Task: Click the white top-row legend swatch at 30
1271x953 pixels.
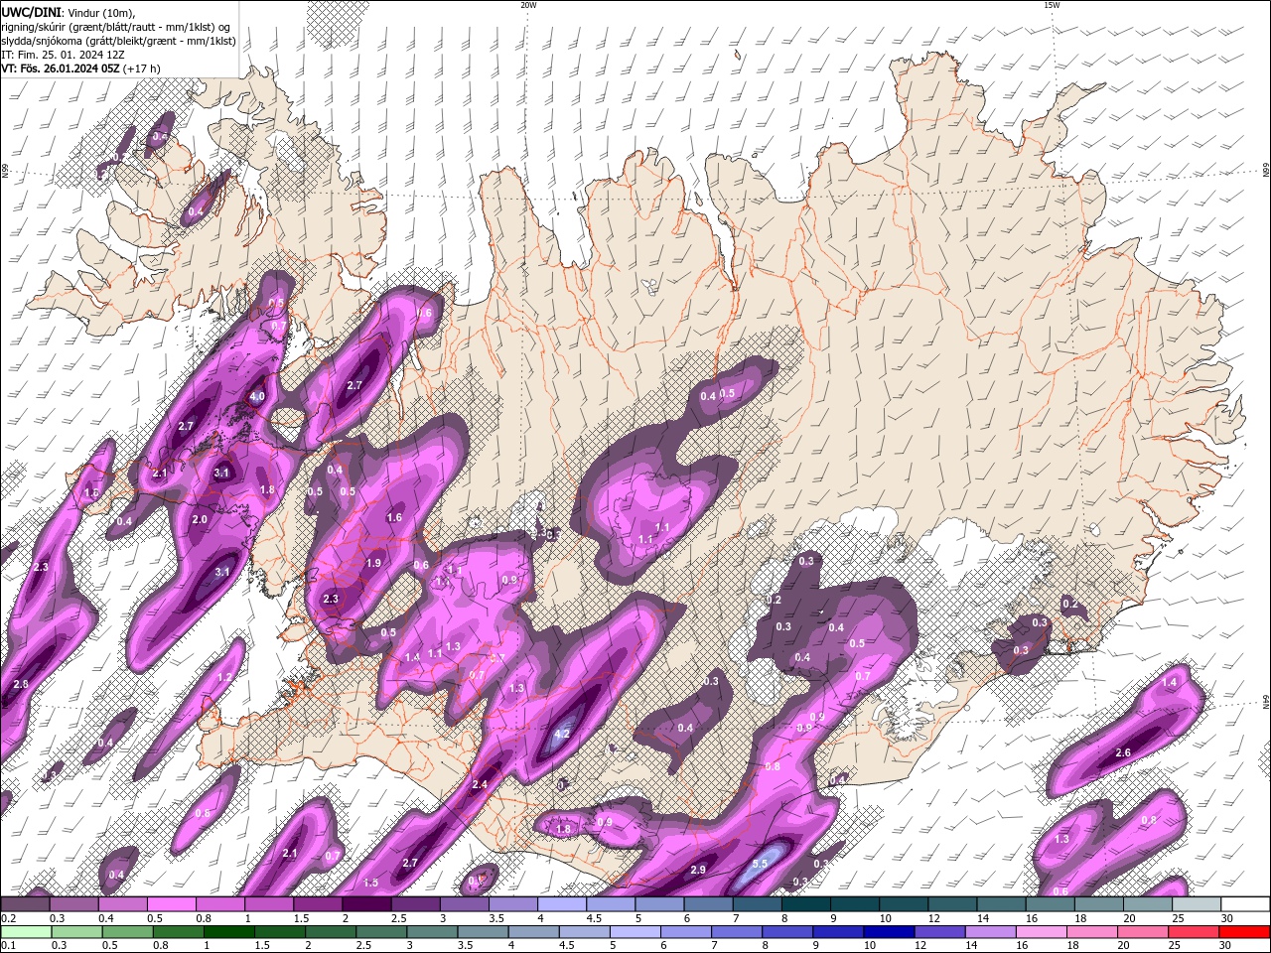Action: (x=1245, y=904)
